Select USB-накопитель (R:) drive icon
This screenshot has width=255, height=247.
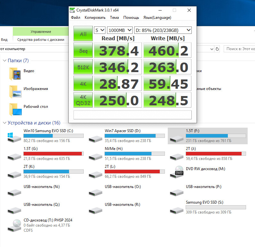tap(96, 210)
